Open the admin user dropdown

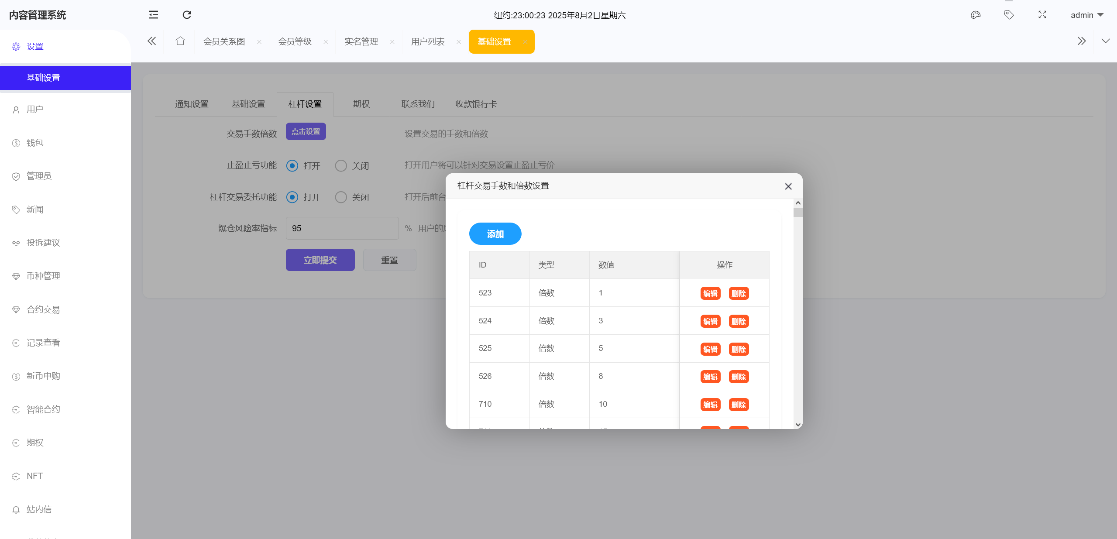[x=1087, y=15]
